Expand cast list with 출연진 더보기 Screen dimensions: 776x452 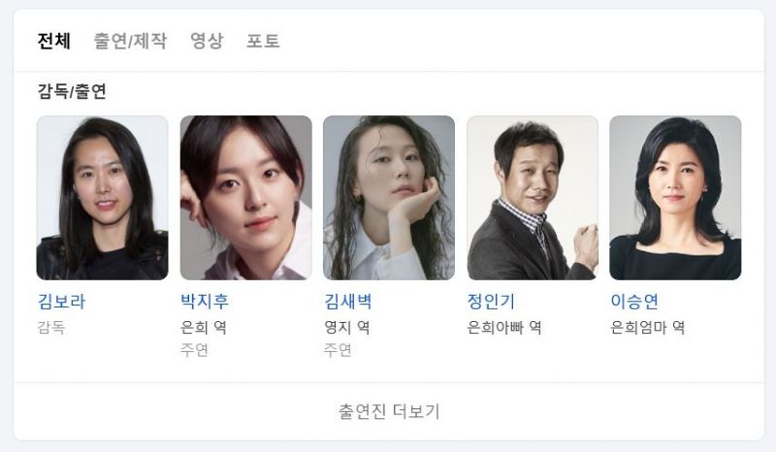[389, 411]
